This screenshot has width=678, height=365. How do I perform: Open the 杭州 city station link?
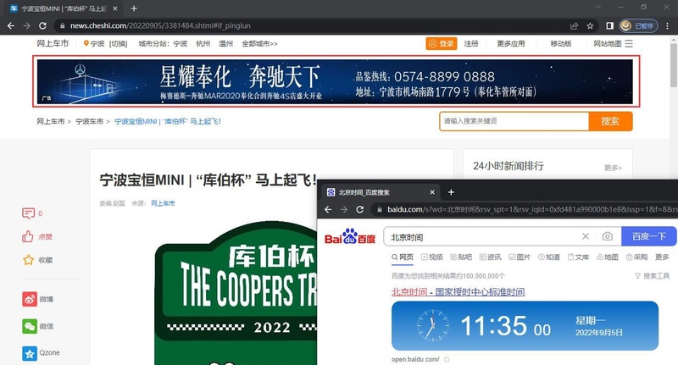coord(203,44)
